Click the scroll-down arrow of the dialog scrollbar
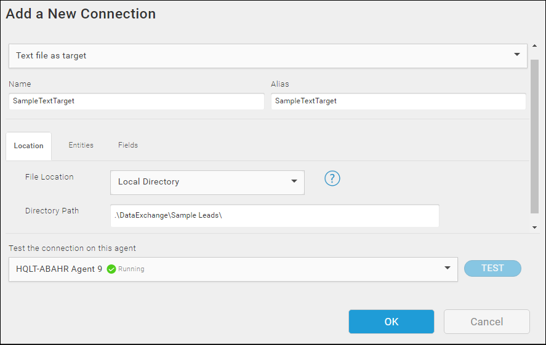 [534, 228]
